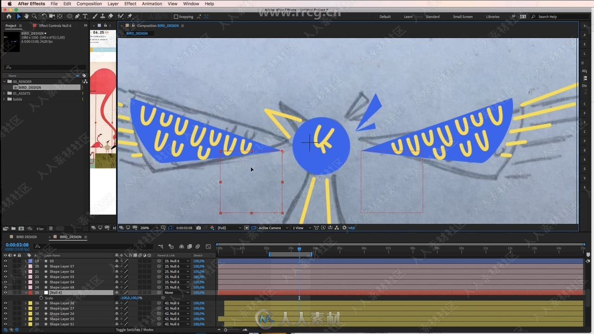
Task: Select the Brush tool
Action: tap(95, 16)
